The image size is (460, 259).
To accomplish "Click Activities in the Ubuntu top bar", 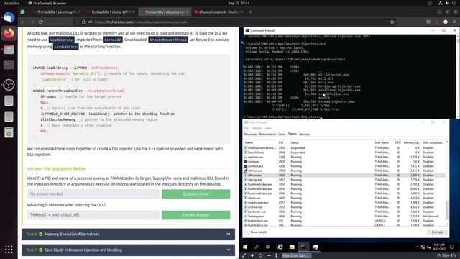I will click(11, 3).
